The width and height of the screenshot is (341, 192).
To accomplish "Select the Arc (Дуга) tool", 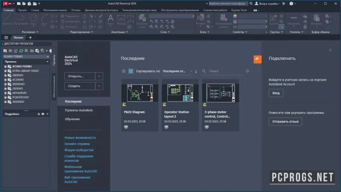I will coord(44,20).
